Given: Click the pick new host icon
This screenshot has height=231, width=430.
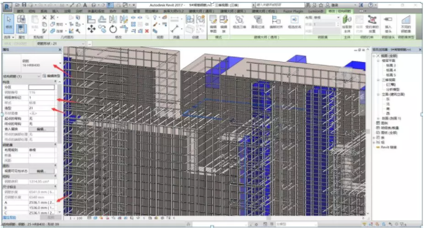Looking at the screenshot, I should 347,24.
